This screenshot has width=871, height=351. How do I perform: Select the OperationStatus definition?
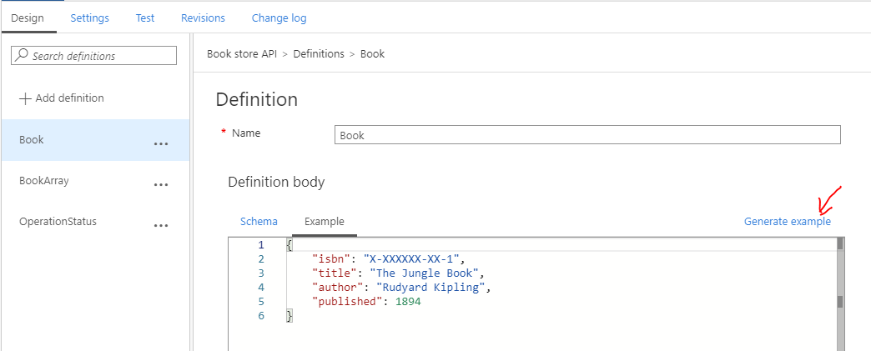pyautogui.click(x=58, y=221)
